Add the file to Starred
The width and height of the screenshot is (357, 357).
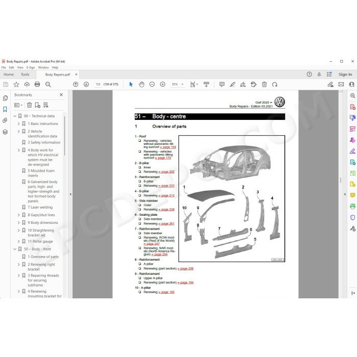[16, 85]
